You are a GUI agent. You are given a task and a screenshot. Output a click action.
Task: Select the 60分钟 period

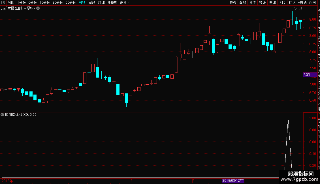tap(71, 3)
